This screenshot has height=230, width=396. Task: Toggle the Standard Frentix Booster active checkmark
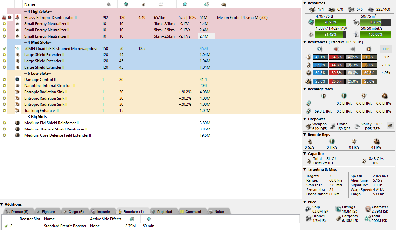coord(6,226)
